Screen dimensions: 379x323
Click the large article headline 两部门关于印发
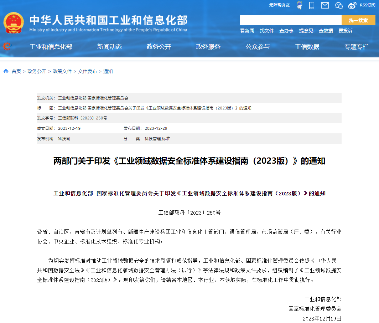(x=189, y=161)
